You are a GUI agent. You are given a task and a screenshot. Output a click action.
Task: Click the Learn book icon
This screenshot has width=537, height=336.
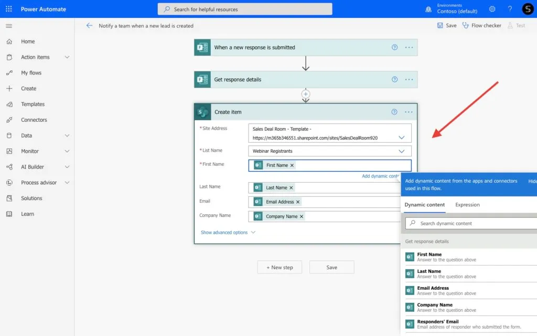[x=9, y=214]
